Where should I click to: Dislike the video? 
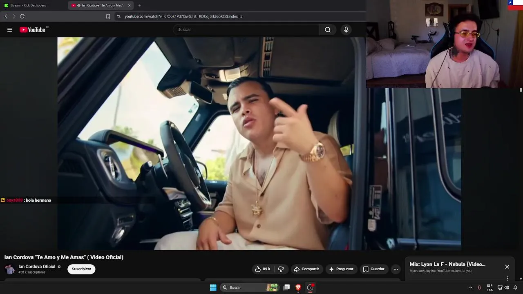281,269
